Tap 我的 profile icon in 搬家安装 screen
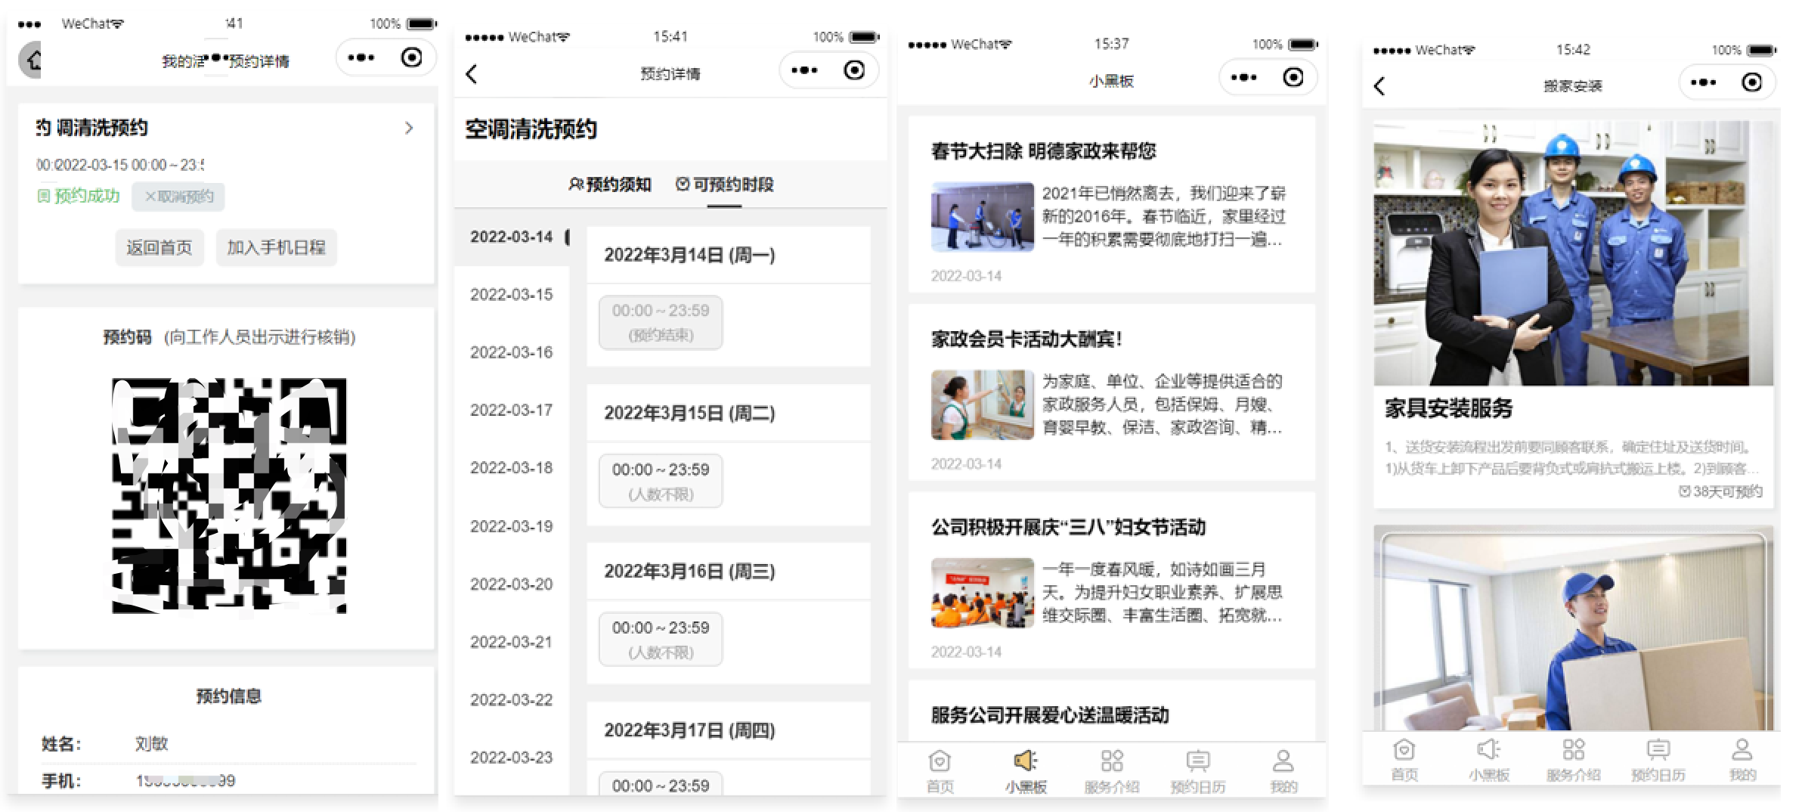The image size is (1805, 812). tap(1742, 749)
